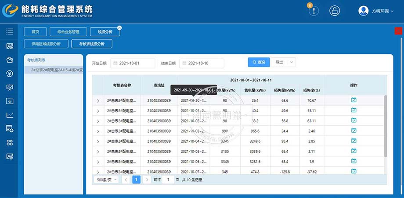
Task: Expand the 2021-10-03 table row
Action: pos(98,131)
